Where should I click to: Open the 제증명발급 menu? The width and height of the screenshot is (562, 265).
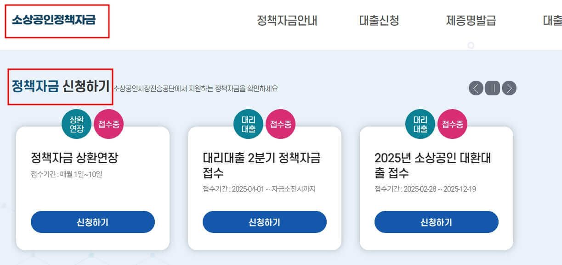click(470, 20)
